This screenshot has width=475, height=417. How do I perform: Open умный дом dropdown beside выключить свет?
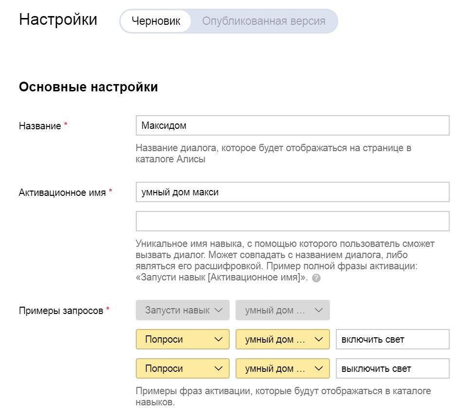tap(283, 368)
